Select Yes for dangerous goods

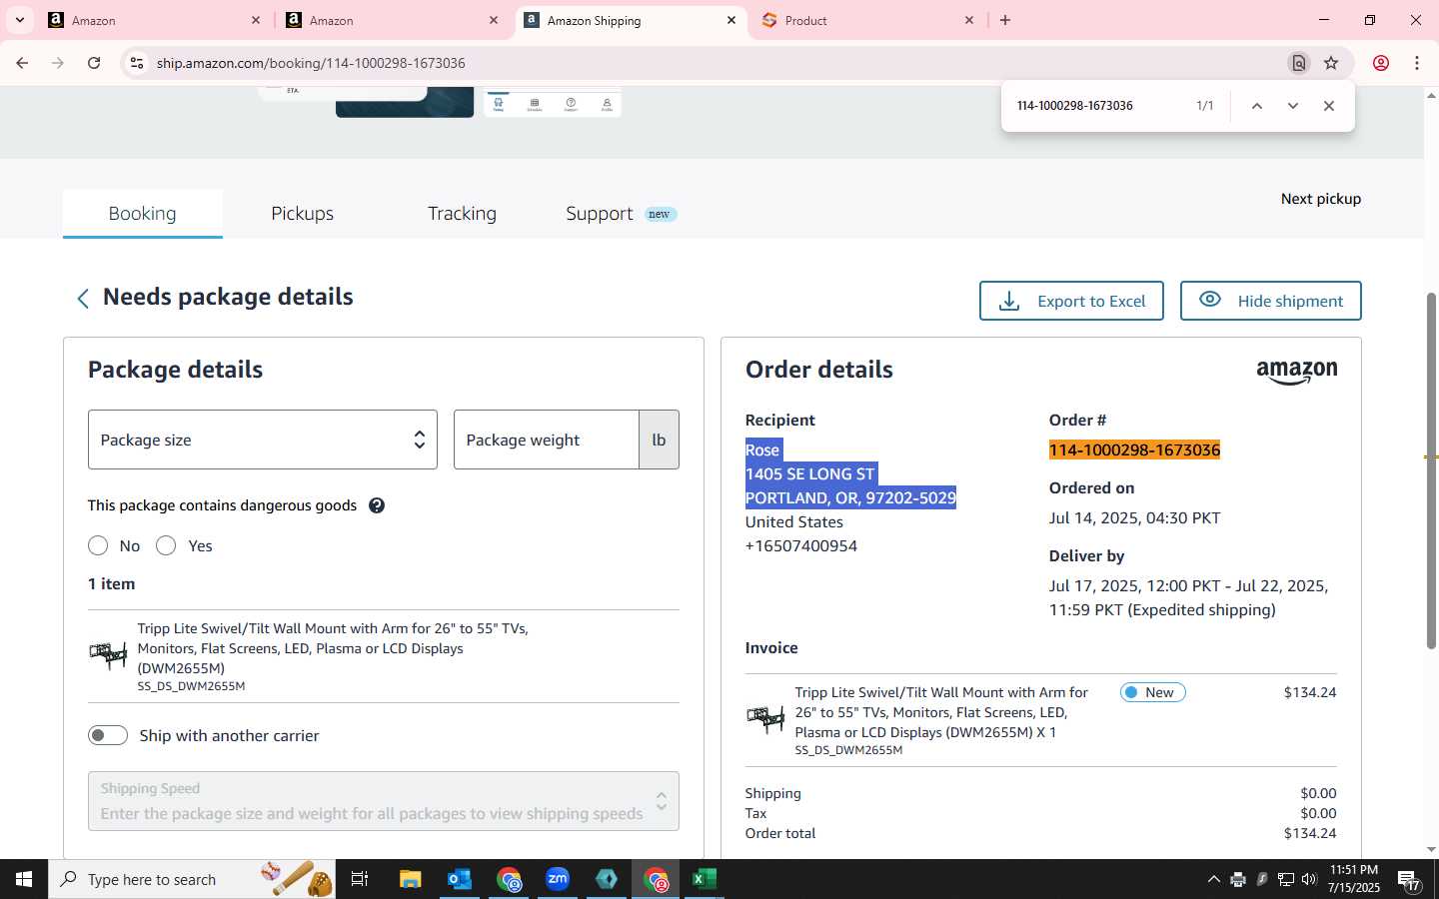point(166,545)
